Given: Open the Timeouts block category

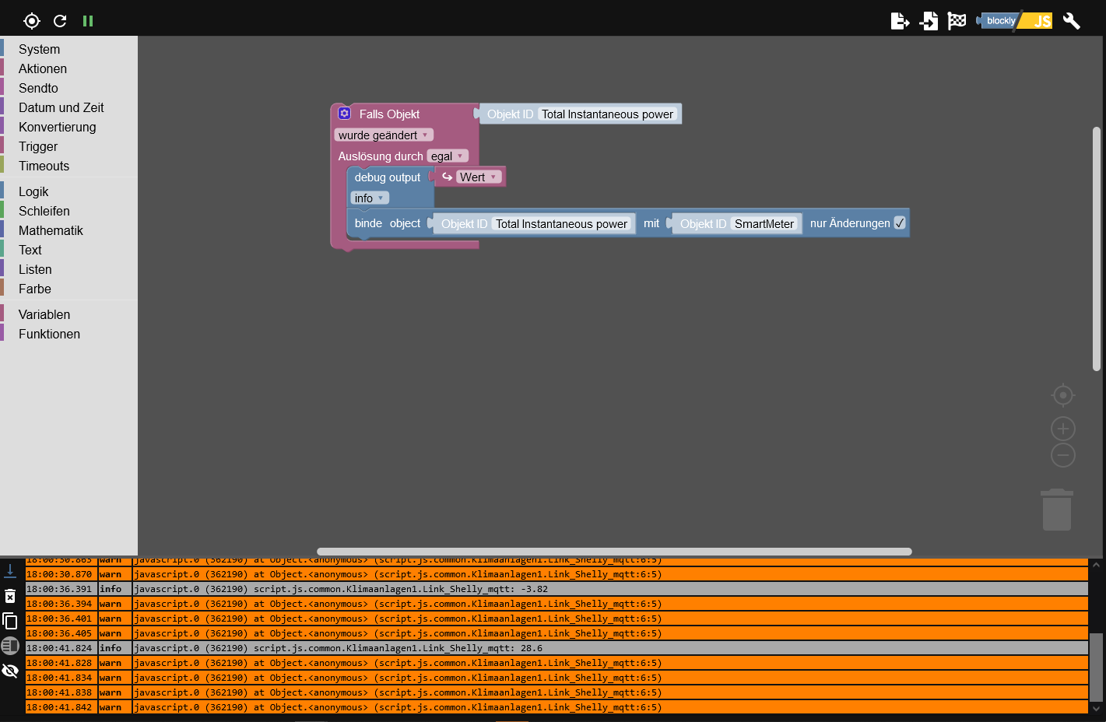Looking at the screenshot, I should 68,166.
